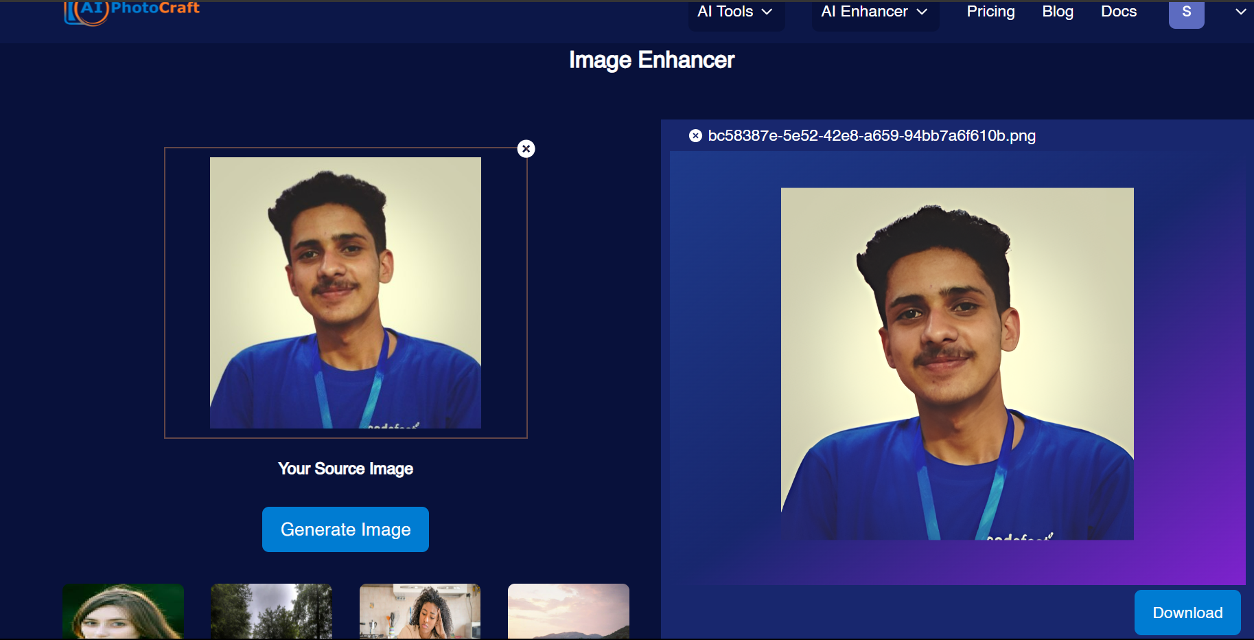Click the AI PhotoCraft logo
Viewport: 1254px width, 640px height.
coord(132,12)
